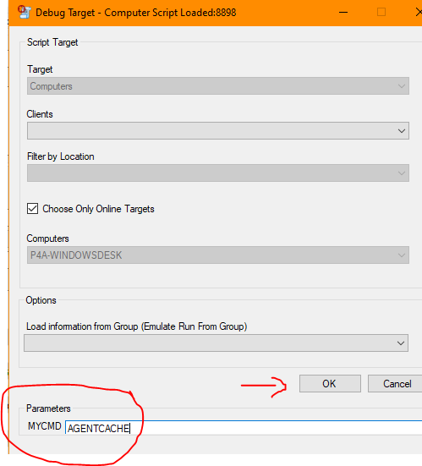
Task: Close the Debug Target dialog with X
Action: tap(419, 12)
